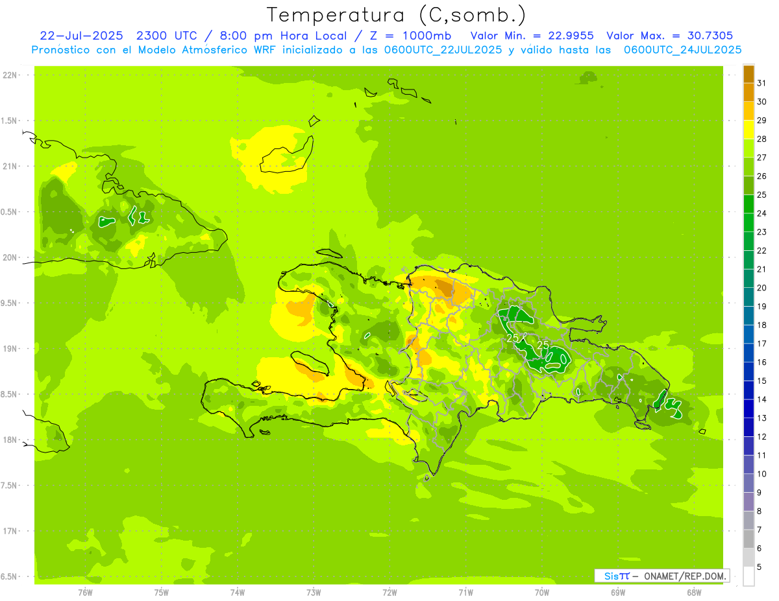Click the '10' value on the color scale
The height and width of the screenshot is (601, 779).
(x=762, y=474)
